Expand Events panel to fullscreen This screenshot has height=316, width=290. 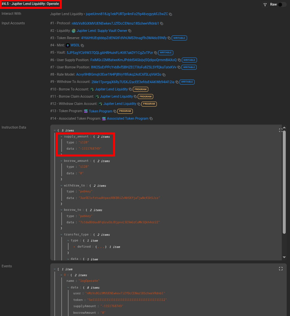click(x=280, y=269)
